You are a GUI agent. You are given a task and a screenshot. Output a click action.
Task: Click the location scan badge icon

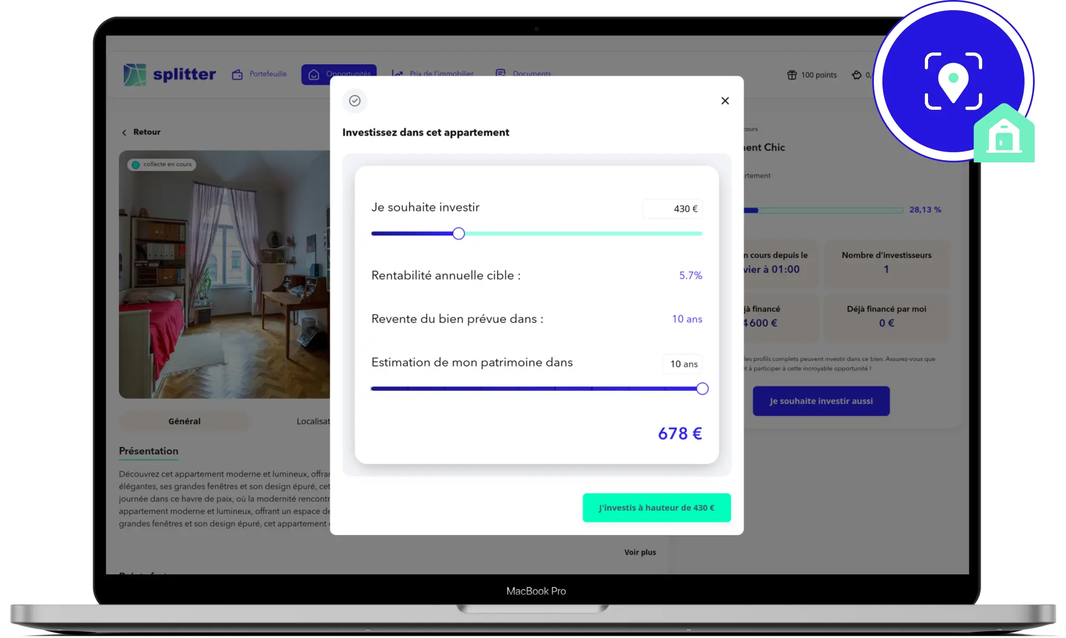(953, 81)
